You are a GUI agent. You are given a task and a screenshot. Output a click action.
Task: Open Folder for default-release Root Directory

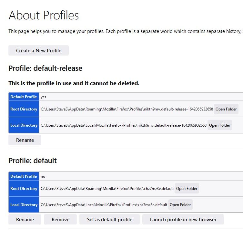pos(226,109)
